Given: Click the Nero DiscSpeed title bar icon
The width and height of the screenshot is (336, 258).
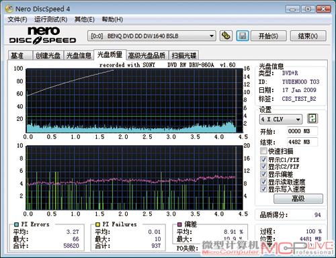Looking at the screenshot, I should pyautogui.click(x=9, y=9).
